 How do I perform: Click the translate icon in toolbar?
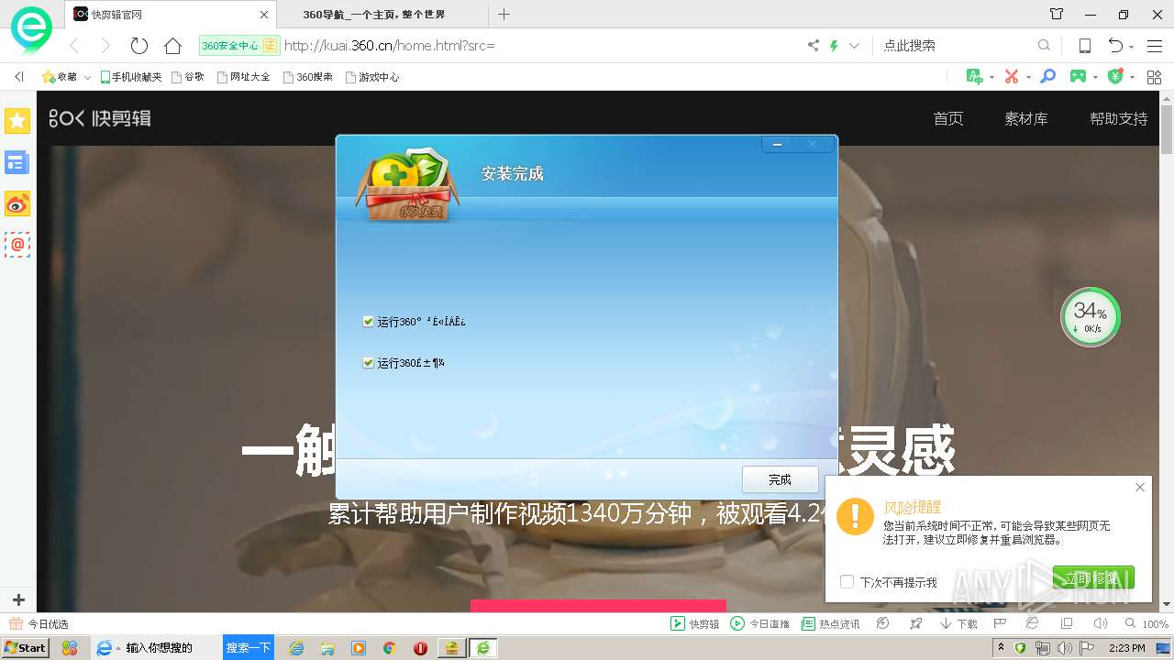pos(975,77)
